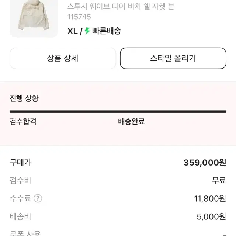Click the 5,000원 shipping fee amount

211,217
